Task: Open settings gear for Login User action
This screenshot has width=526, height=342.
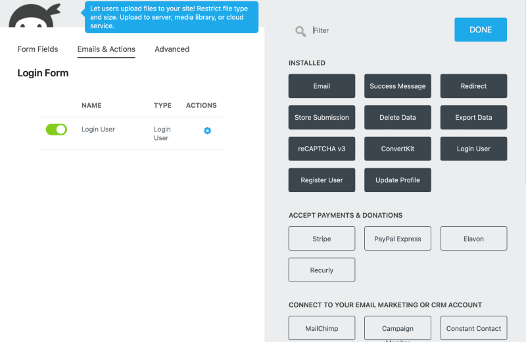Action: [x=207, y=131]
